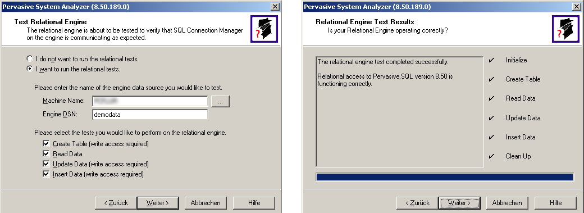This screenshot has height=213, width=584.
Task: Click checkmark next to Initialize
Action: (492, 60)
